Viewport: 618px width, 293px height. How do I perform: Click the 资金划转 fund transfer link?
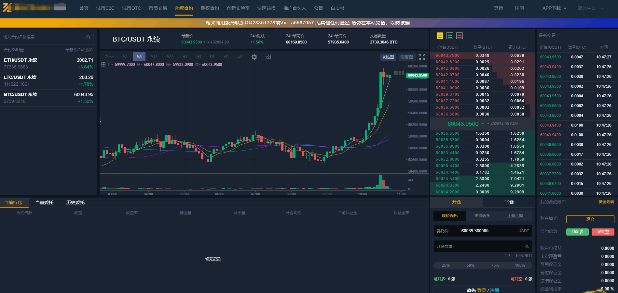[606, 202]
